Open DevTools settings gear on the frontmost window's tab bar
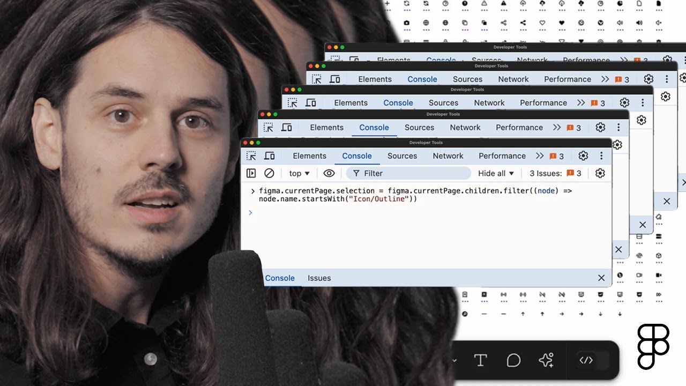 coord(583,156)
